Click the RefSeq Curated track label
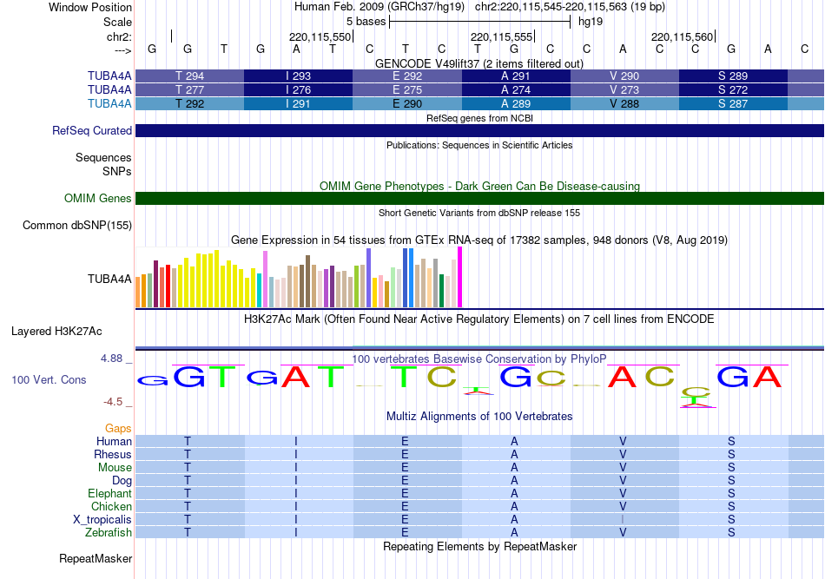Image resolution: width=825 pixels, height=579 pixels. tap(92, 130)
